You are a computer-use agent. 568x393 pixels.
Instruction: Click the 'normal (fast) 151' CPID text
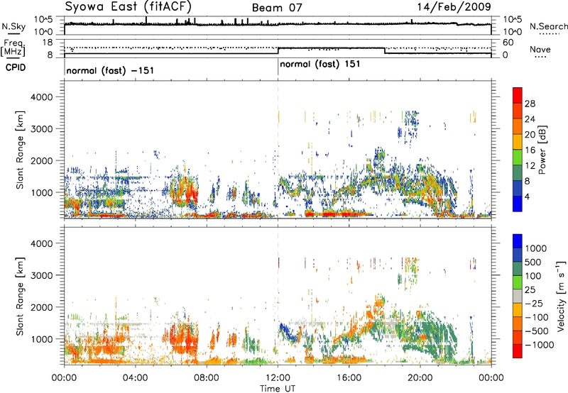coord(320,65)
